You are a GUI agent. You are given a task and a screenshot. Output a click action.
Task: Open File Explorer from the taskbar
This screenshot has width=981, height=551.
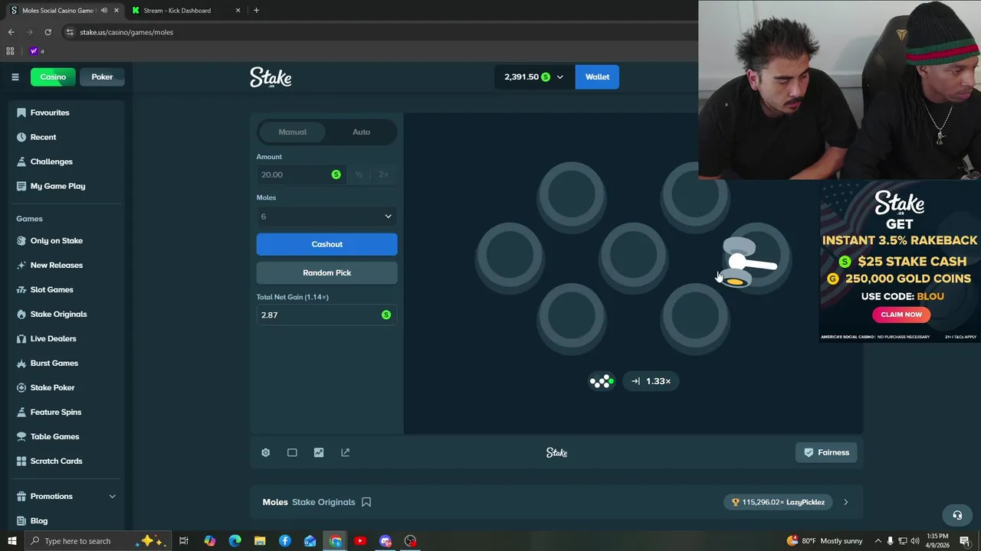click(x=260, y=541)
